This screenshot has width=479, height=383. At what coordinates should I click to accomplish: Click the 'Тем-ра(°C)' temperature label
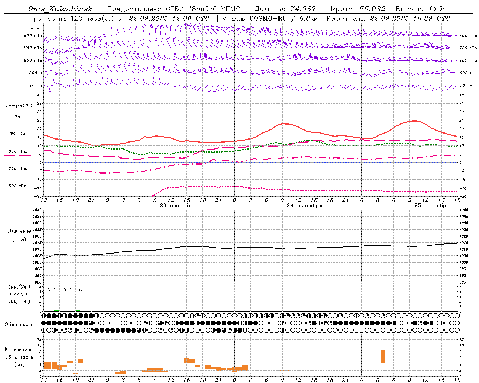click(x=18, y=106)
